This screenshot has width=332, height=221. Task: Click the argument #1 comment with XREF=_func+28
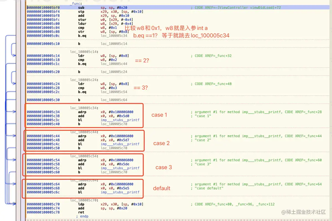tap(256, 112)
